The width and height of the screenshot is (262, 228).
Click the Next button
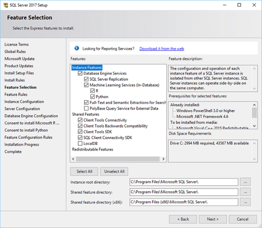point(213,219)
